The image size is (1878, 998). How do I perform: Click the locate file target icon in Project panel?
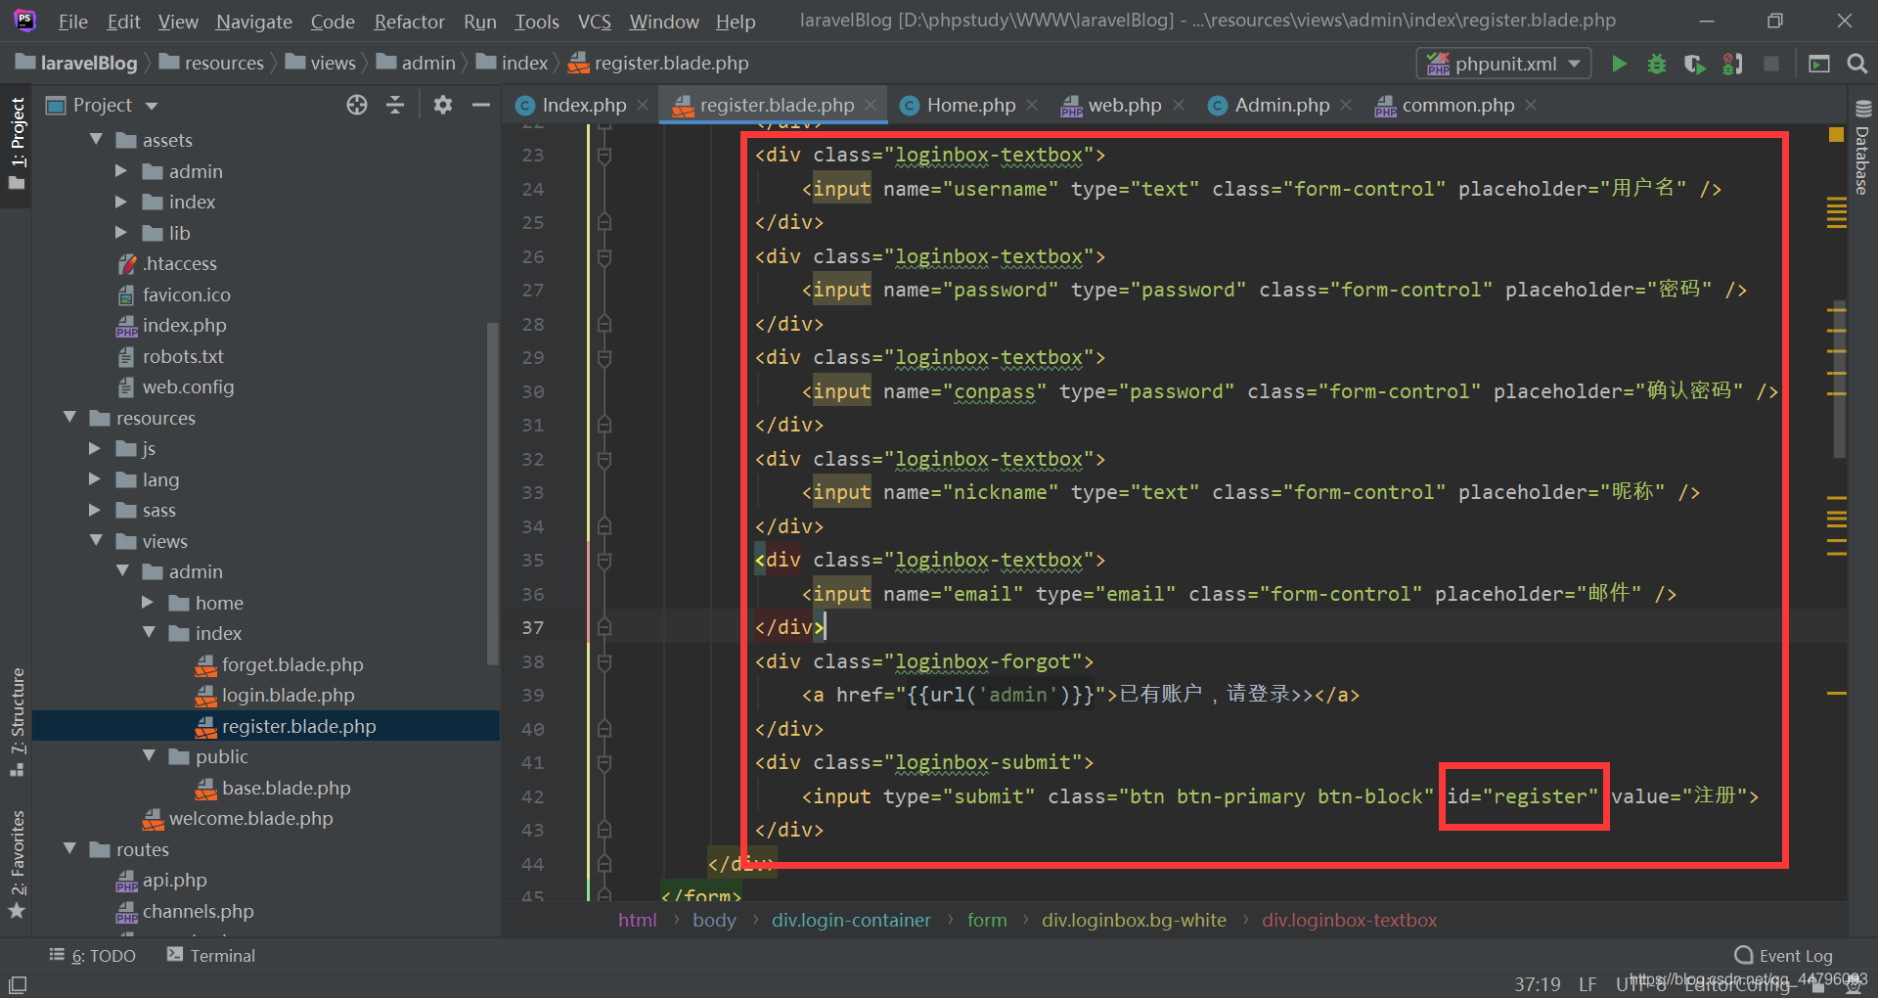coord(357,105)
